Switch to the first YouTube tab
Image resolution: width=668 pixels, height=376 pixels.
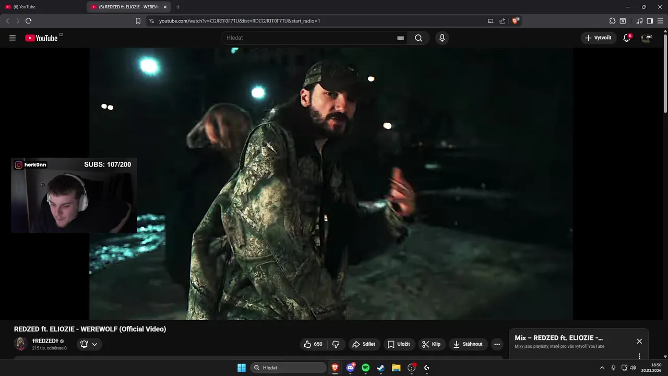click(x=43, y=7)
